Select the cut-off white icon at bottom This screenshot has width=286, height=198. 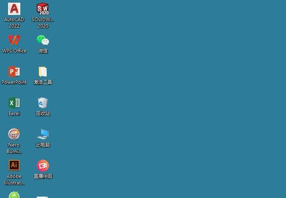(x=42, y=197)
